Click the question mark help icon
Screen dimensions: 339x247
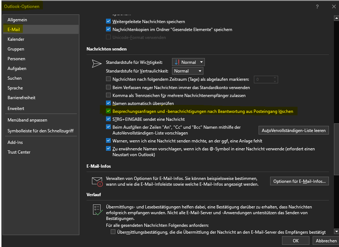tap(317, 6)
